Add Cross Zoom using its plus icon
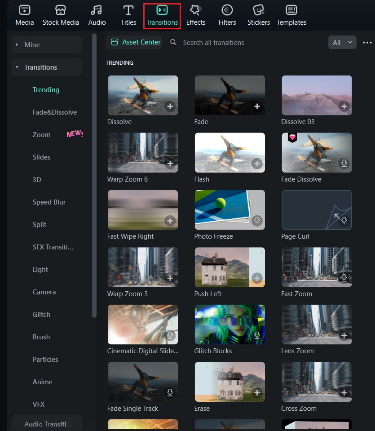This screenshot has width=375, height=431. click(x=344, y=393)
